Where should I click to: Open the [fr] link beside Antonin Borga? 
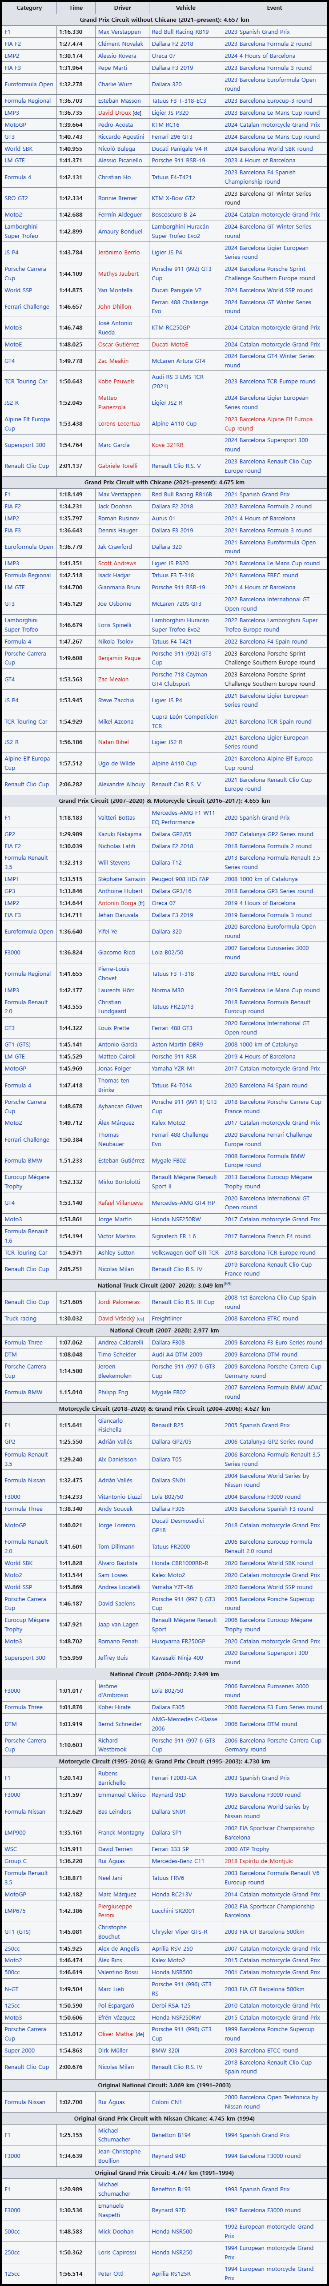[x=141, y=903]
